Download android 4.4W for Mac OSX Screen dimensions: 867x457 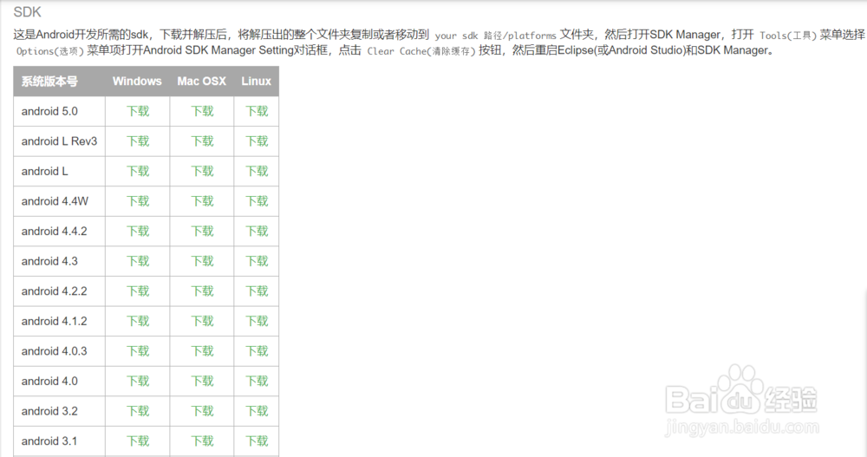pyautogui.click(x=202, y=201)
